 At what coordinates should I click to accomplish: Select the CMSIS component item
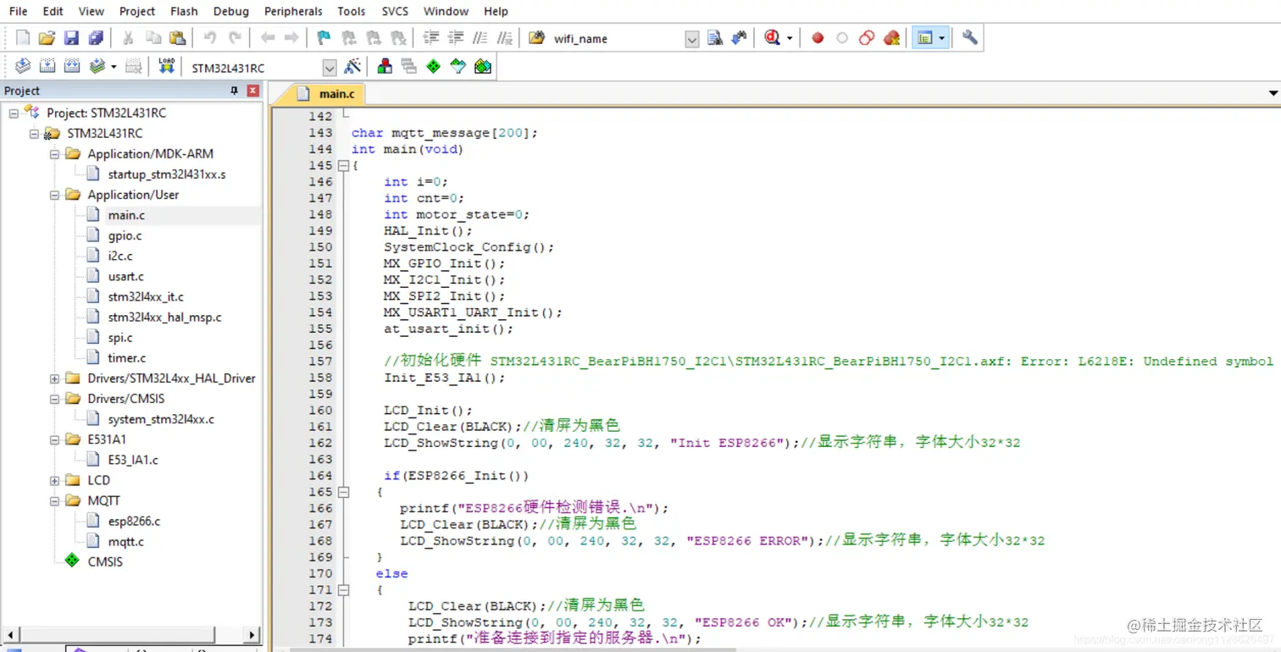pyautogui.click(x=105, y=561)
